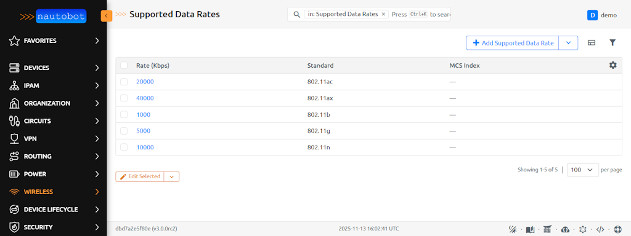Viewport: 631px width, 236px height.
Task: Click the Devices server icon in sidebar
Action: (x=14, y=68)
